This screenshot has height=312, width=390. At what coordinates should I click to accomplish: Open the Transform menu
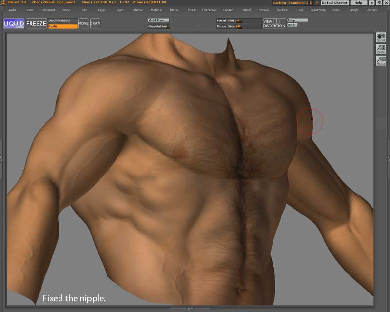[x=318, y=10]
